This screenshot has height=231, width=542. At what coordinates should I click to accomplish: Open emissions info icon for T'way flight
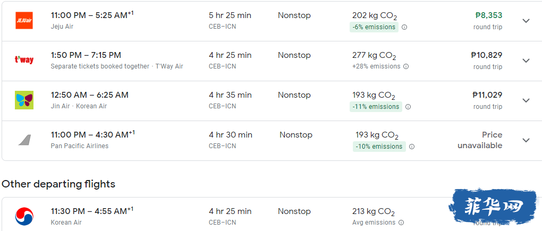click(x=406, y=66)
